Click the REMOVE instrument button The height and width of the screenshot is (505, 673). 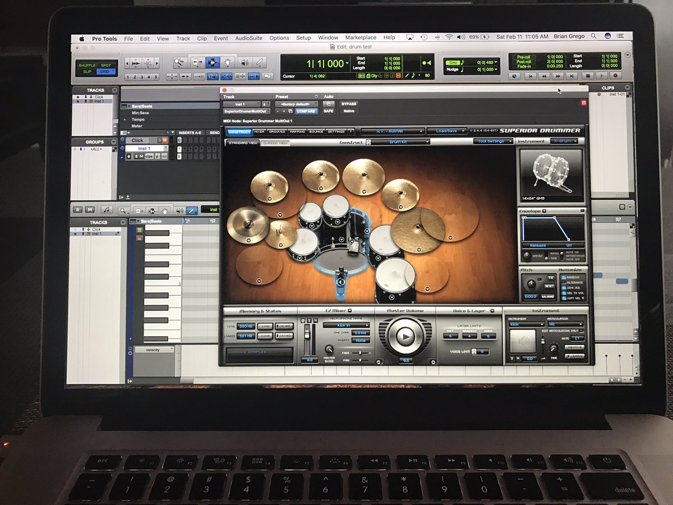coord(575,348)
